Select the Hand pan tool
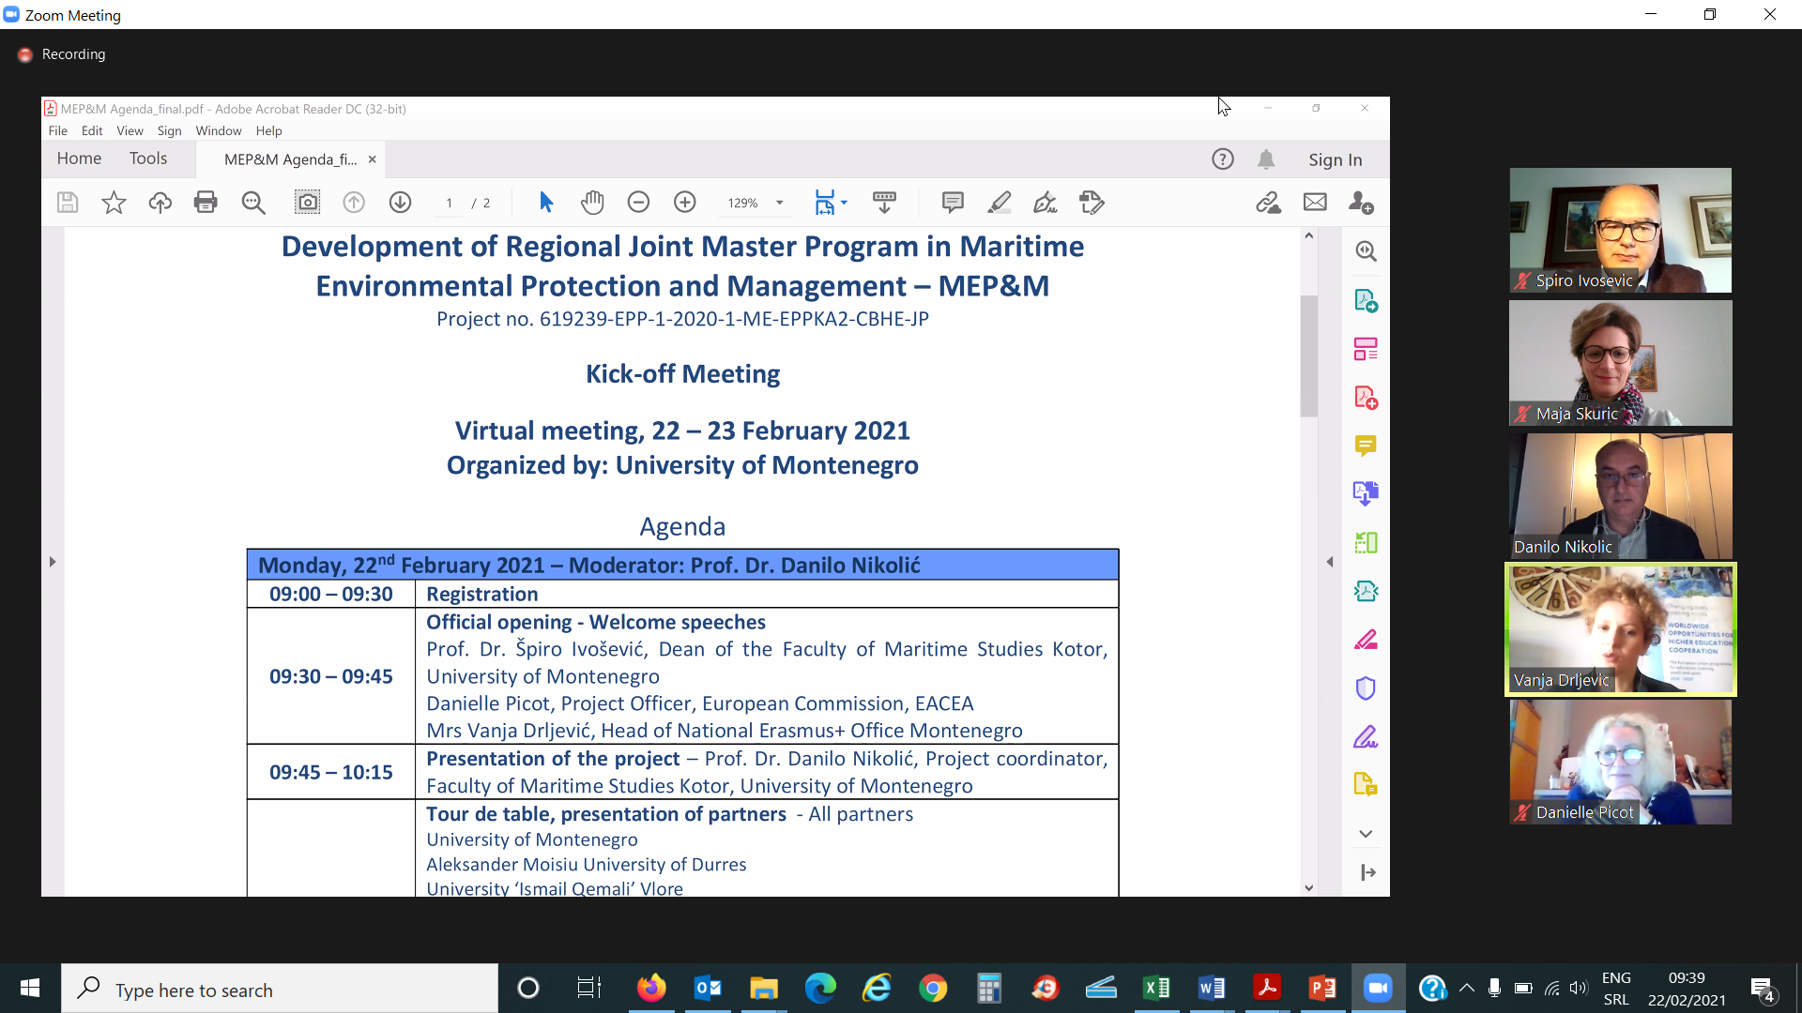This screenshot has height=1013, width=1802. (x=592, y=203)
